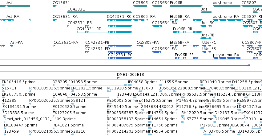
Task: Open protein Ets96B-PB label
Action: point(184,55)
